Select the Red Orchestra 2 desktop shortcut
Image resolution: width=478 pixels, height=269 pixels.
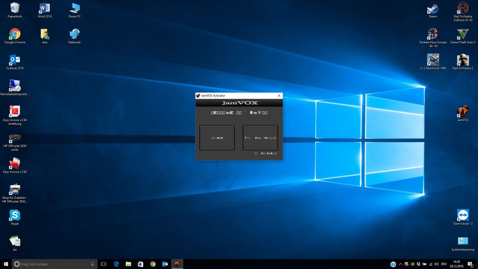(x=463, y=62)
